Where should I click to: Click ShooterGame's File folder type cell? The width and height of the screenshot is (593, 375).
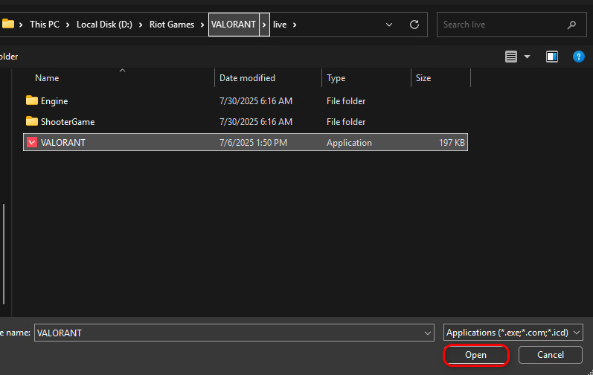coord(346,122)
